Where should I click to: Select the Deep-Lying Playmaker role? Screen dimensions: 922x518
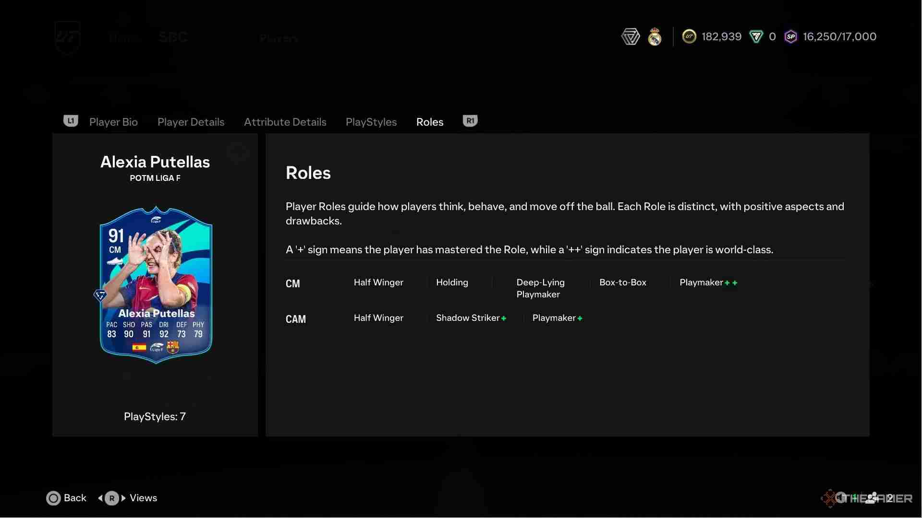click(x=540, y=288)
